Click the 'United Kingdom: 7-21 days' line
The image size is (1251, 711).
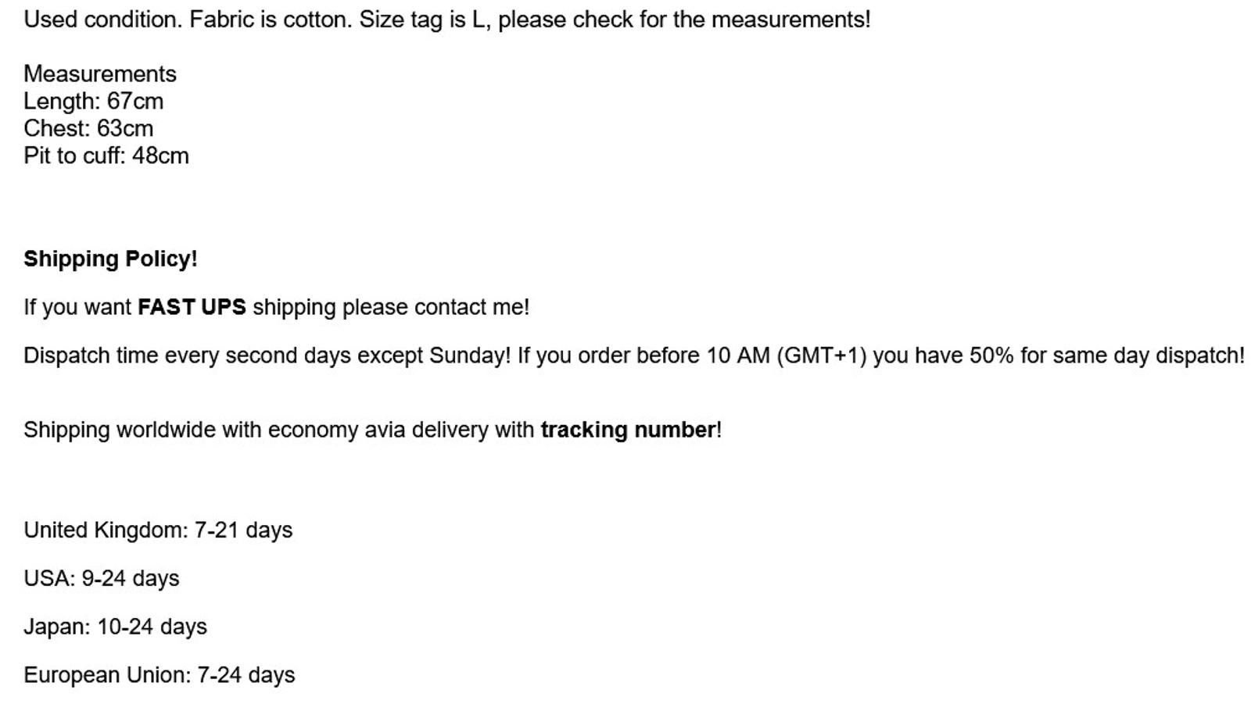[x=158, y=531]
